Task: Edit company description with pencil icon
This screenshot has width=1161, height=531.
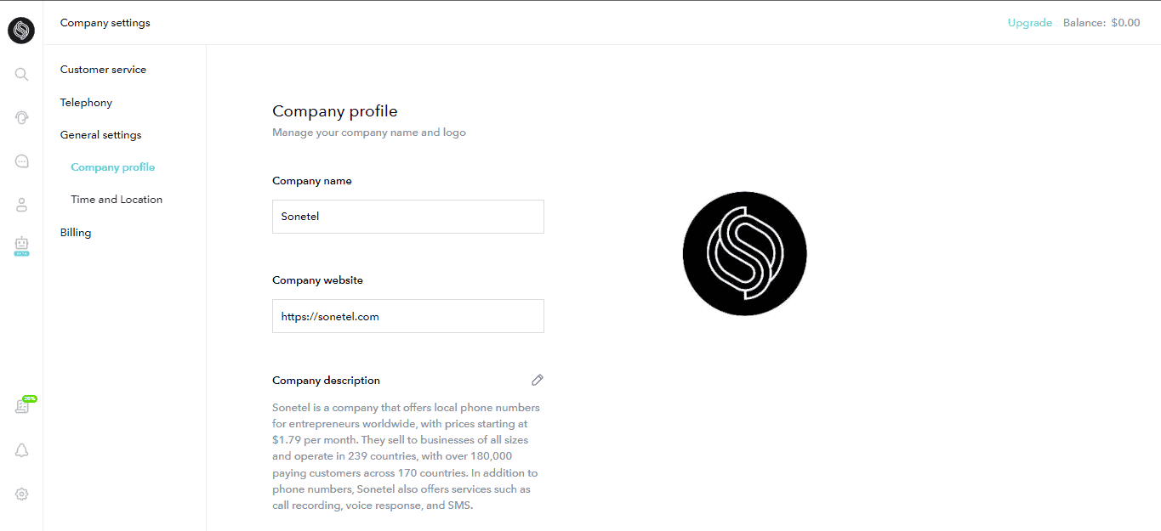Action: coord(537,380)
